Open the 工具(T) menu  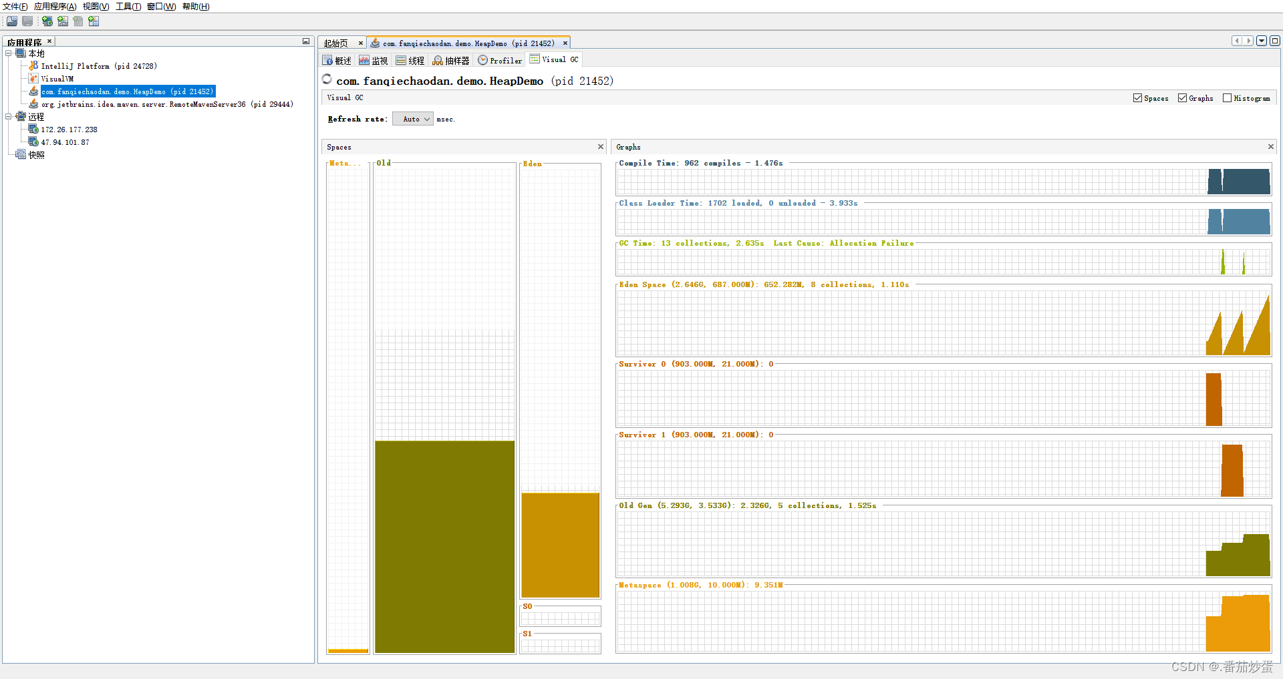[128, 7]
